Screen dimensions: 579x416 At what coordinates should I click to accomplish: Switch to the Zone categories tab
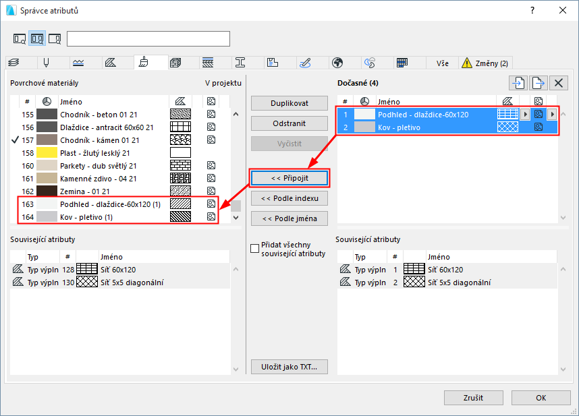273,63
